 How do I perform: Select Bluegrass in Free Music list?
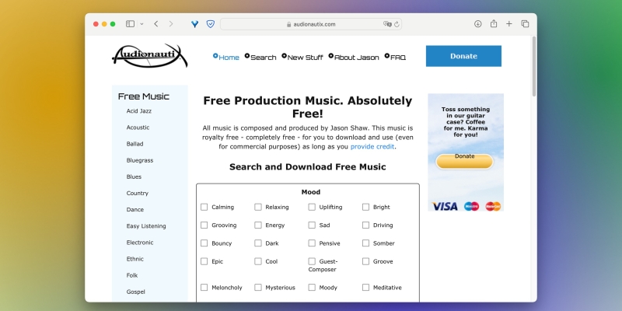point(139,160)
